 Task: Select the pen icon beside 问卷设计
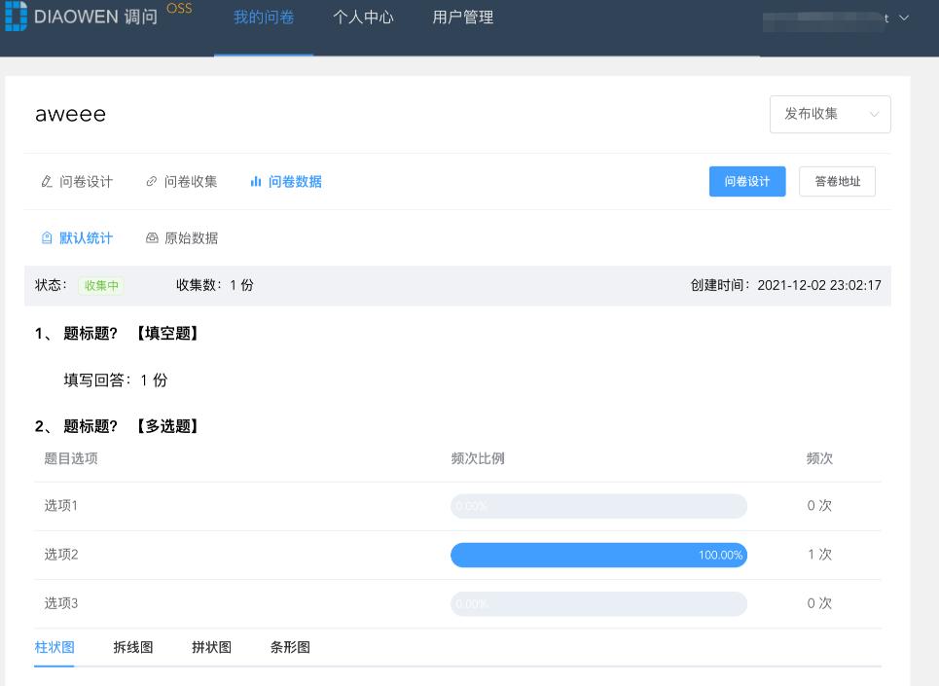click(46, 181)
